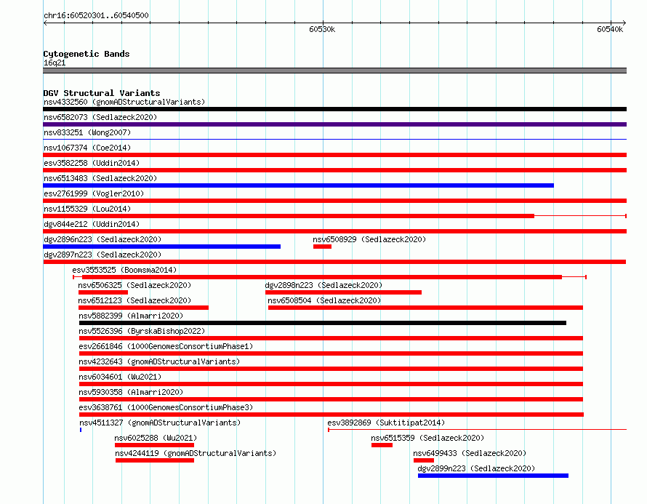Click the 60530k ruler position label
The width and height of the screenshot is (647, 504).
[322, 29]
